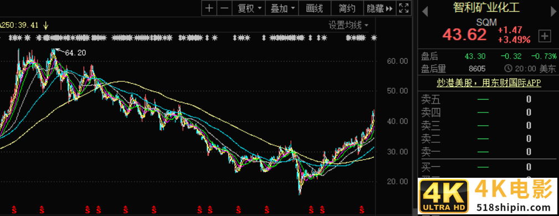Click stock name 智利矿业化工

pos(486,8)
